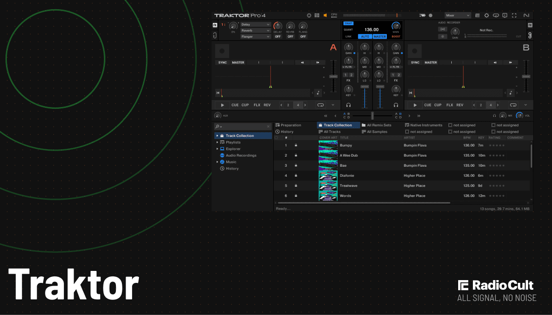Toggle AUTO master clock mode

pos(365,36)
